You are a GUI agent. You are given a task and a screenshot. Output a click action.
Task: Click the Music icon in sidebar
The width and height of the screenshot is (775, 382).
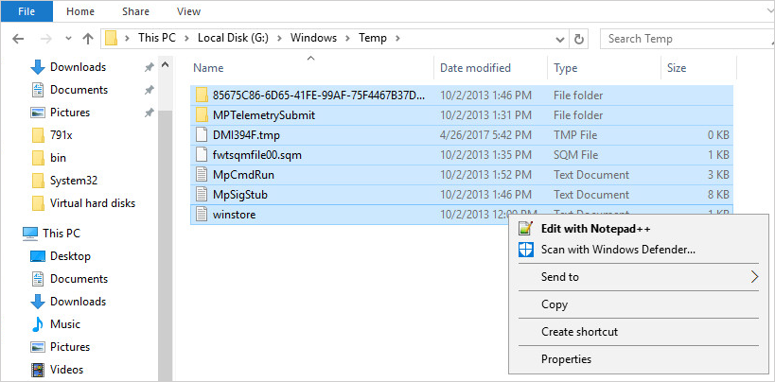click(x=38, y=324)
